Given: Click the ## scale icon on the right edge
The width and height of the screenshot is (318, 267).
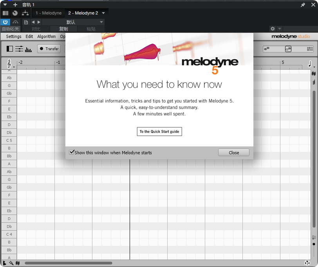Looking at the screenshot, I should pyautogui.click(x=313, y=73).
